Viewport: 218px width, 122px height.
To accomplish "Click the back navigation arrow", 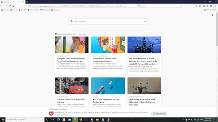I will [x=2, y=6].
